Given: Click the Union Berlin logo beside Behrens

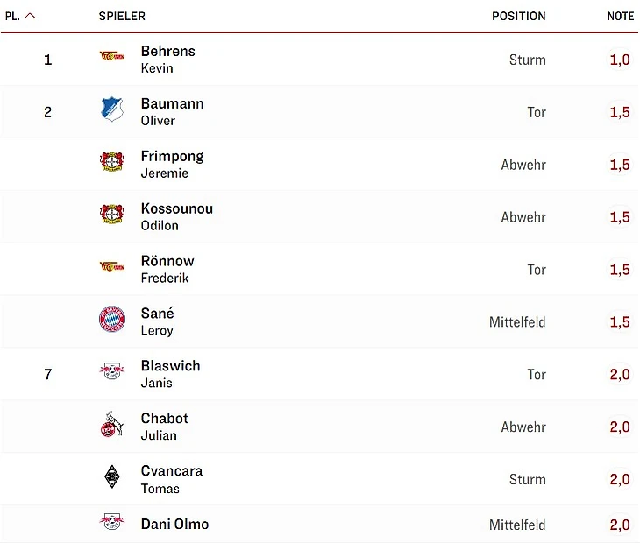Looking at the screenshot, I should click(x=112, y=57).
